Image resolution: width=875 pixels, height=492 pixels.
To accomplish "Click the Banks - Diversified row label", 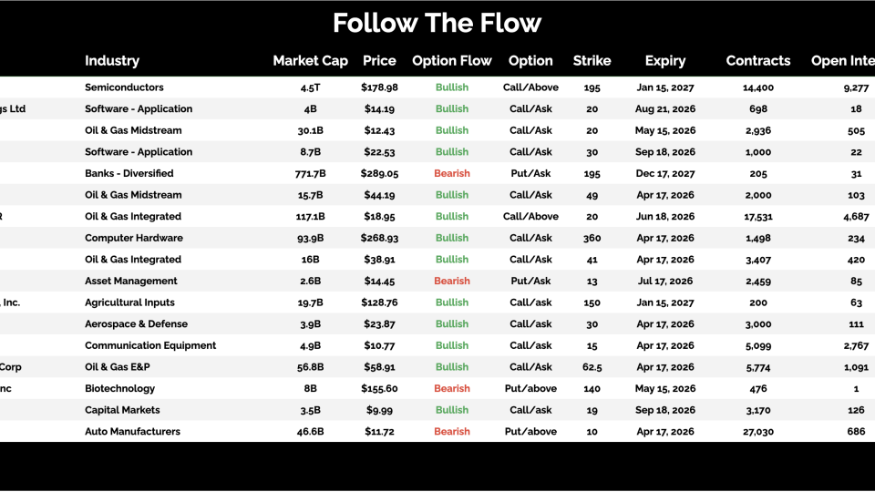I will click(x=129, y=173).
